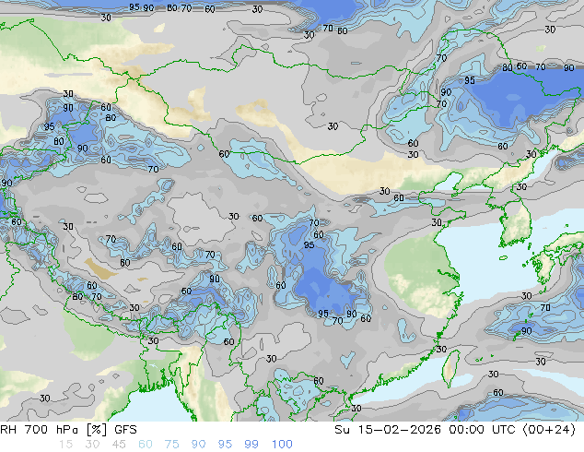Select the legend's 95 value beside 99
This screenshot has width=584, height=452.
click(x=225, y=445)
